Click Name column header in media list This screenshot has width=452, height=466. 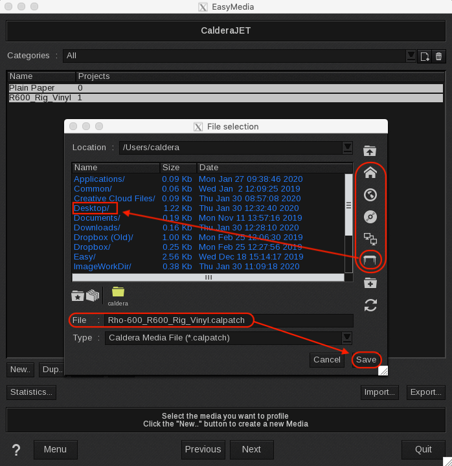41,76
